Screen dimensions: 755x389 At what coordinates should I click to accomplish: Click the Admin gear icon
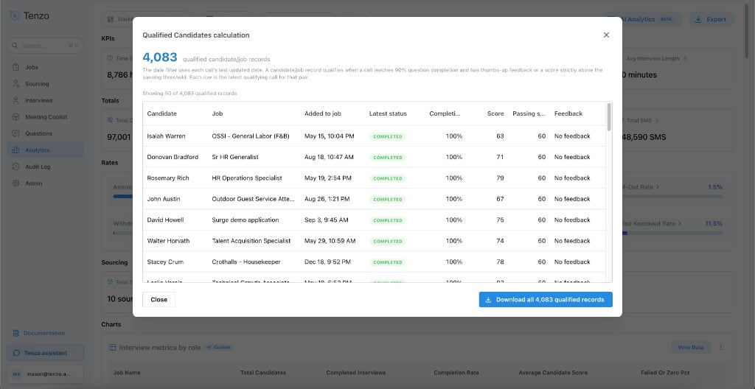click(x=16, y=183)
